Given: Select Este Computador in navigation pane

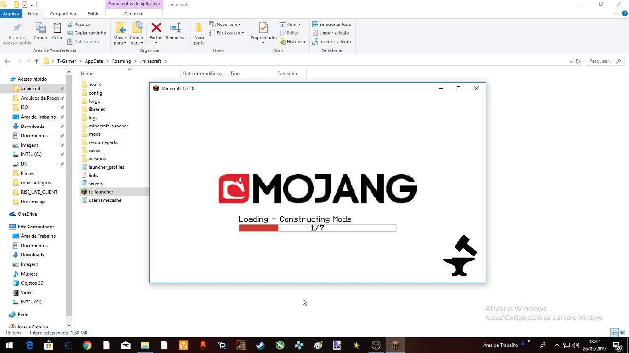Looking at the screenshot, I should [x=35, y=227].
